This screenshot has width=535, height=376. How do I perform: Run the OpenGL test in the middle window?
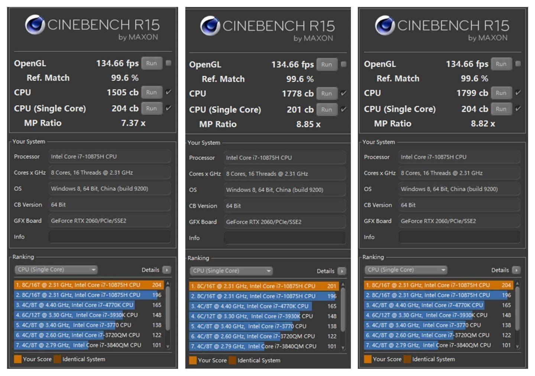click(x=327, y=64)
